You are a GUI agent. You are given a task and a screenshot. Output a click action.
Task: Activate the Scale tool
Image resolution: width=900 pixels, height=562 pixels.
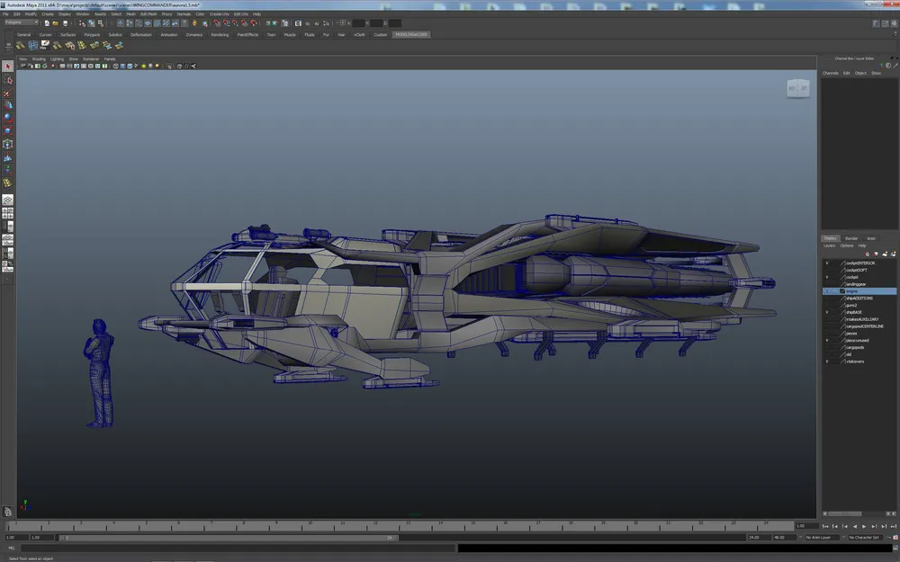point(8,130)
